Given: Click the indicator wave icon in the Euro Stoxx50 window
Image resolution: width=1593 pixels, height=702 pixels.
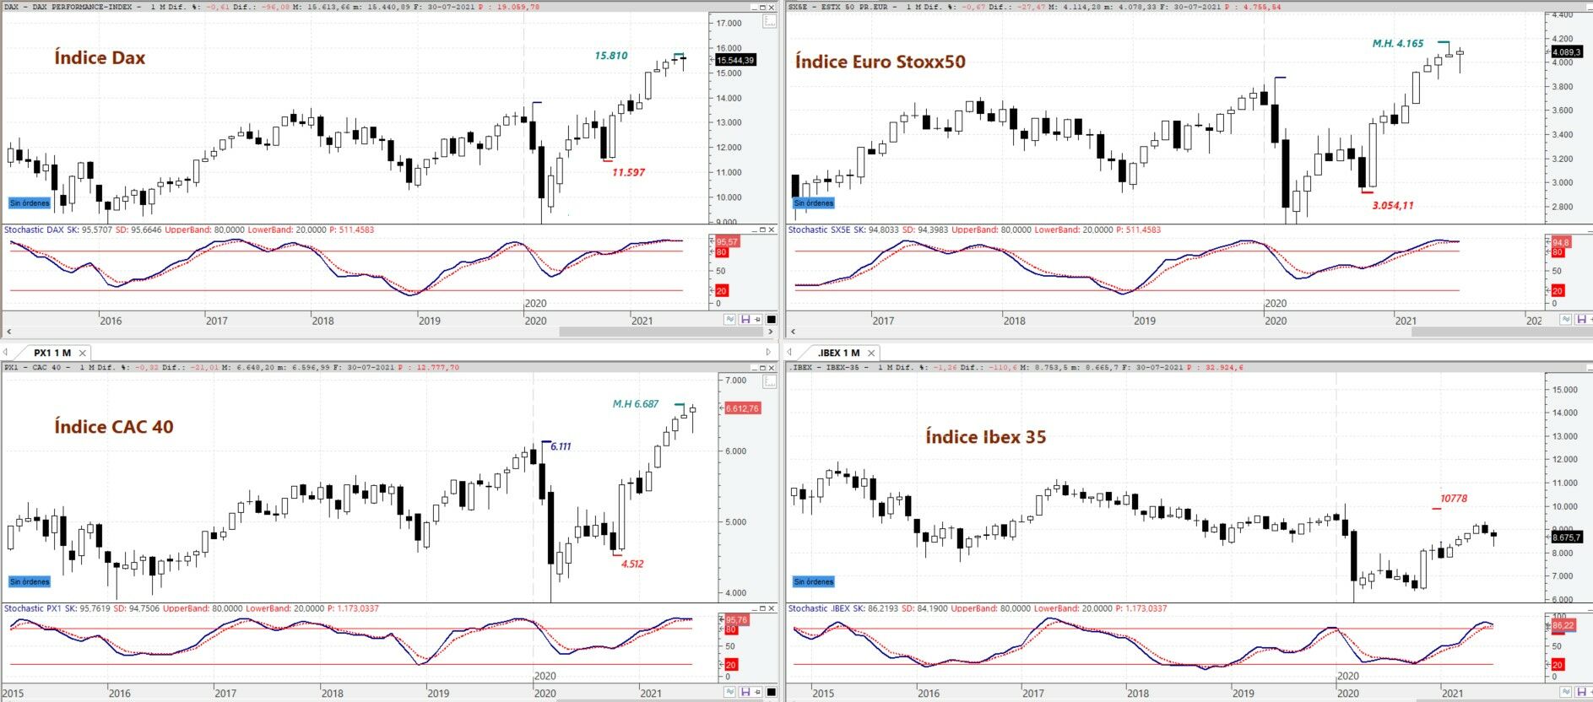Looking at the screenshot, I should [1566, 319].
